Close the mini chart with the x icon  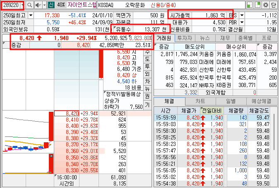click(51, 156)
